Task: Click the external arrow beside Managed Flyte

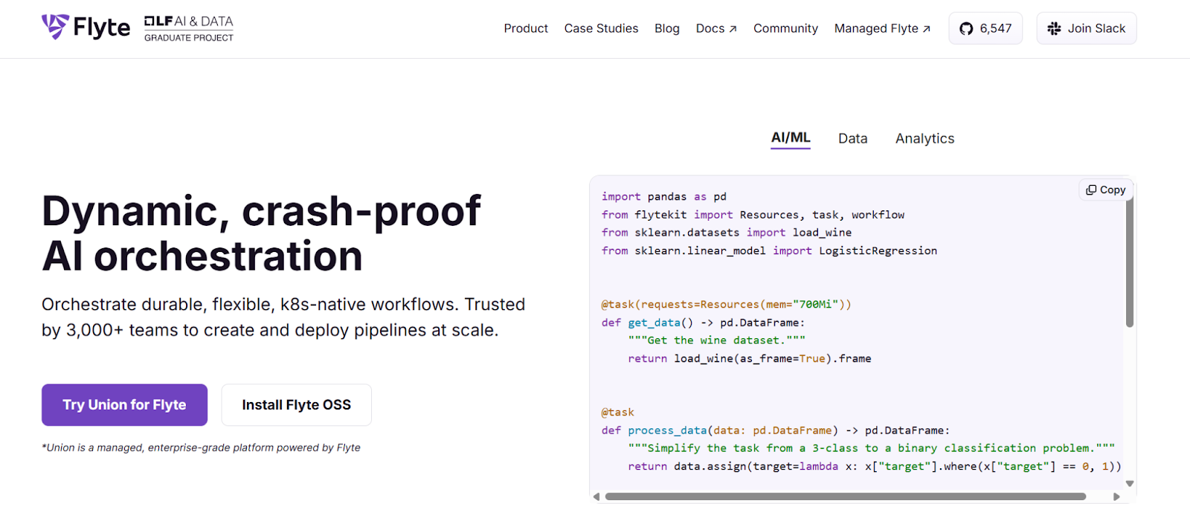Action: pyautogui.click(x=927, y=29)
